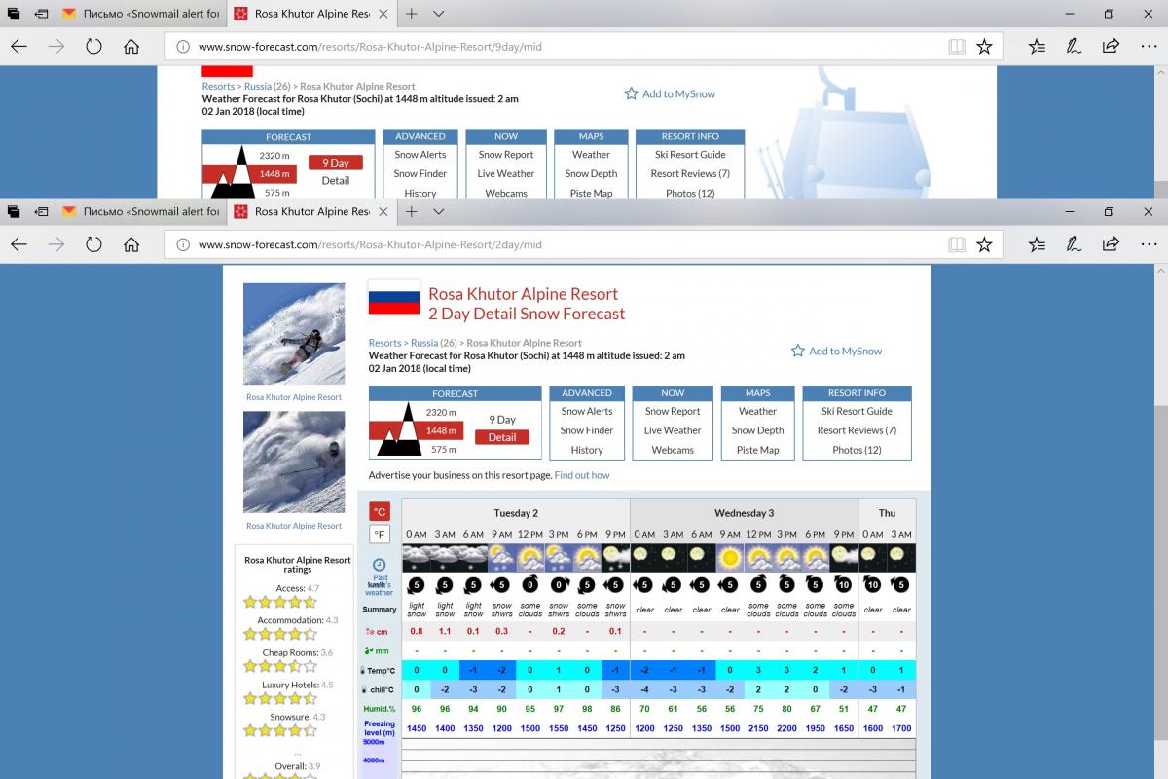Open Resort Reviews (7) in the front window
This screenshot has height=779, width=1168.
click(857, 430)
